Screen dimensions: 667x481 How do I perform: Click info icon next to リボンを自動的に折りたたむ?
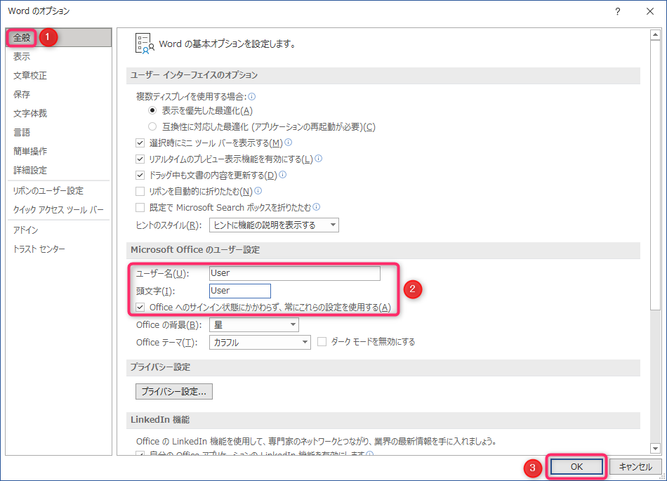pyautogui.click(x=258, y=191)
